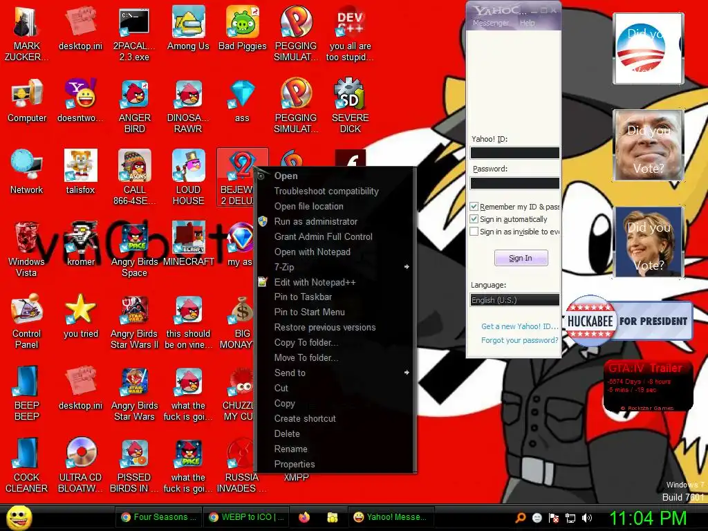Toggle 'Remember my ID & password' checkbox
The image size is (708, 531).
pyautogui.click(x=474, y=207)
